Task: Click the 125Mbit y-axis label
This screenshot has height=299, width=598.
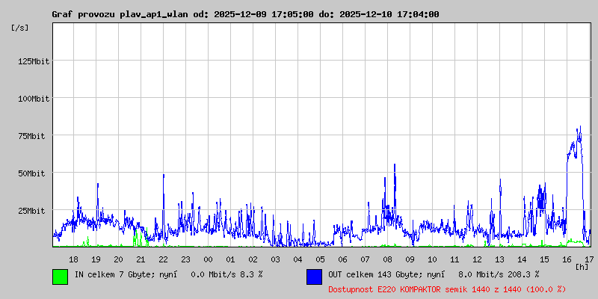Action: (34, 61)
